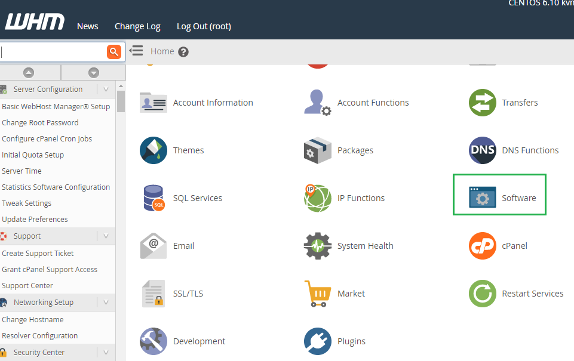Click the Account Information label text
Viewport: 574px width, 361px height.
tap(213, 103)
